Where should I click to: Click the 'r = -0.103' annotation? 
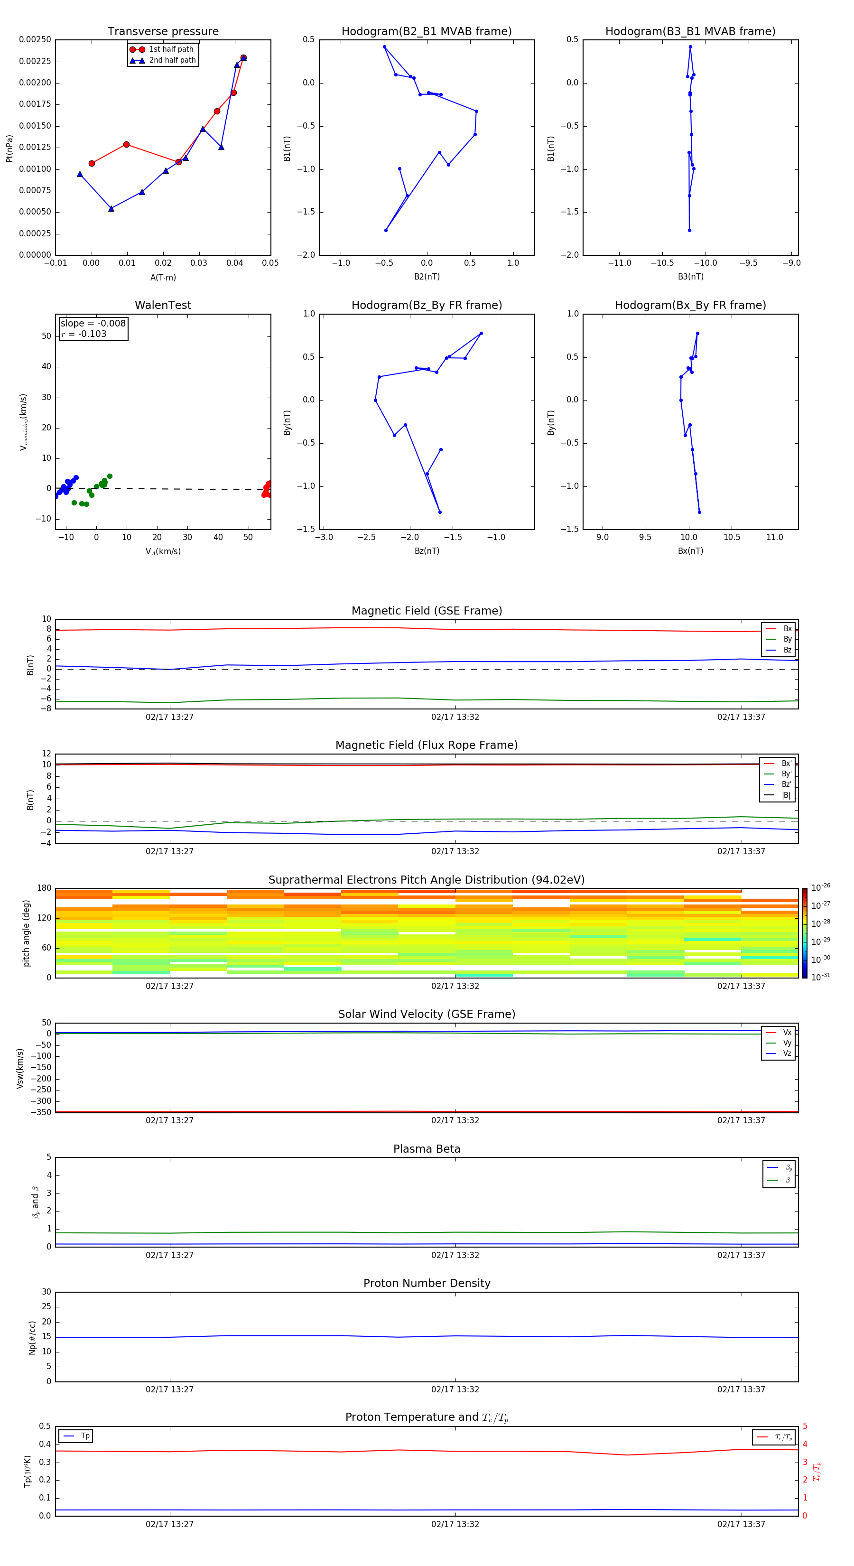84,334
